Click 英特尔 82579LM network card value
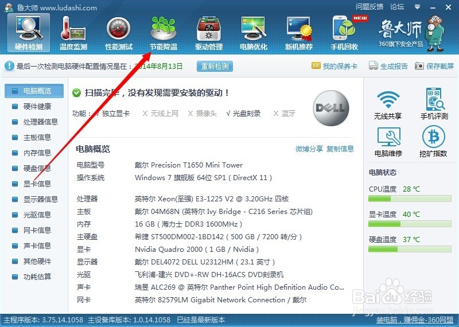The width and height of the screenshot is (459, 327). click(220, 300)
